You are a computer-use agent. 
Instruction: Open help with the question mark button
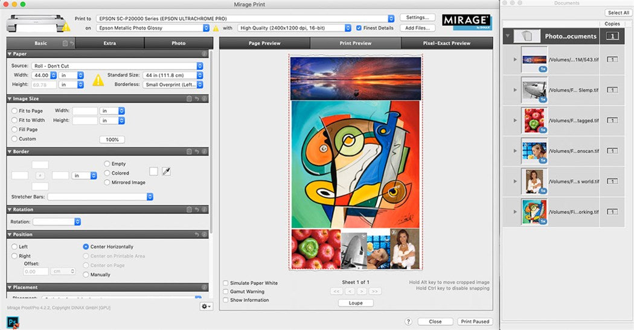tap(409, 322)
